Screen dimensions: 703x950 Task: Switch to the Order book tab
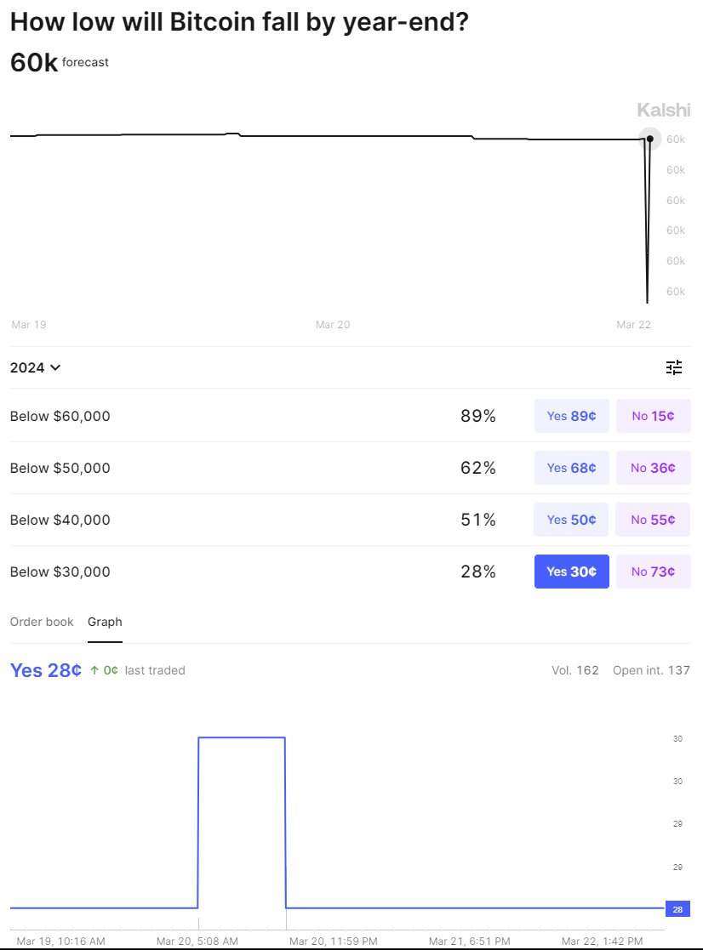coord(42,622)
